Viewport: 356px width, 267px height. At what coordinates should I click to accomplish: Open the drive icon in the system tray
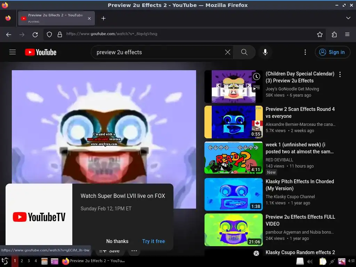click(300, 261)
